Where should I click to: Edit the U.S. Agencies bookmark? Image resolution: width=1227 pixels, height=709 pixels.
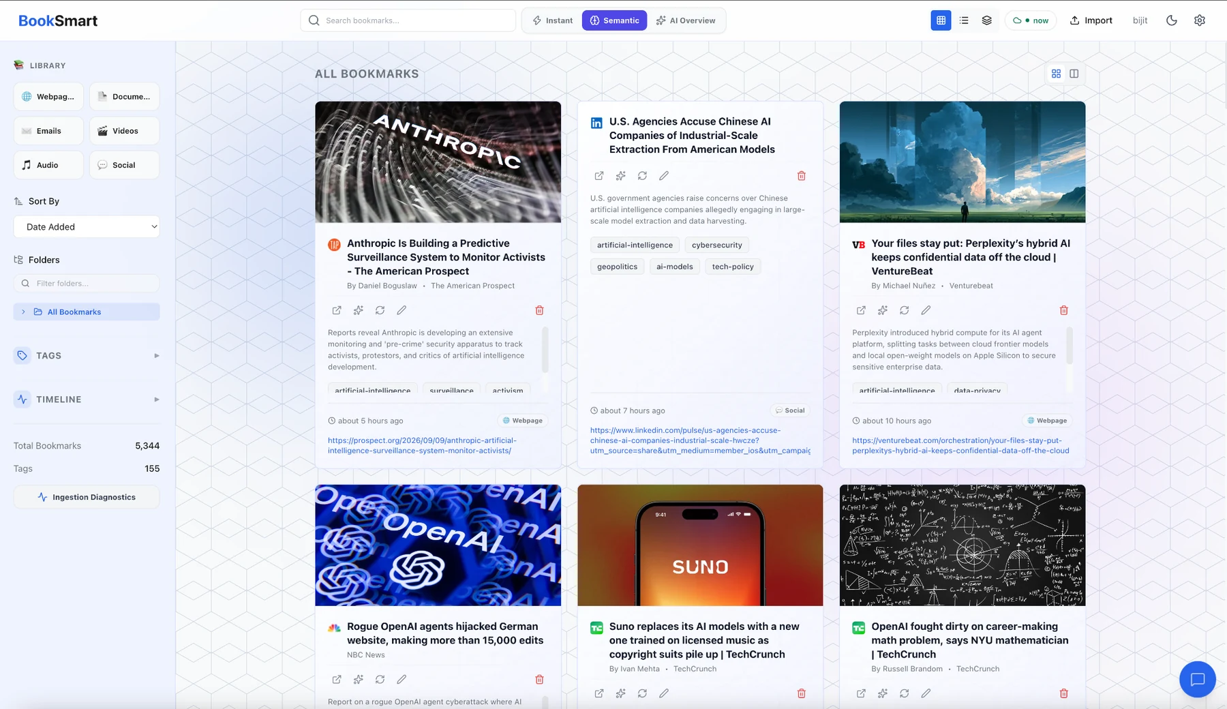tap(664, 176)
